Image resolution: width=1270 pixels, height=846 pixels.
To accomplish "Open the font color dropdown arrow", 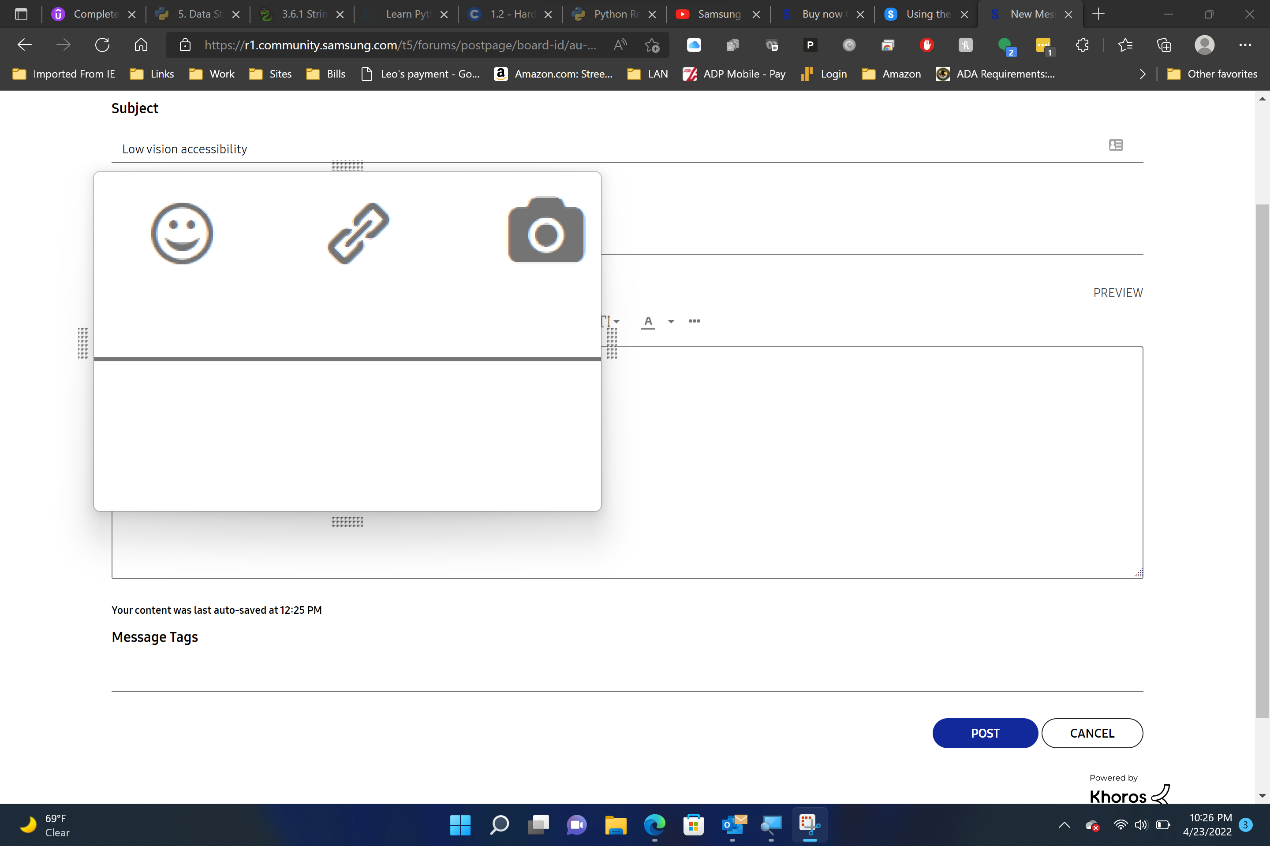I will 671,322.
